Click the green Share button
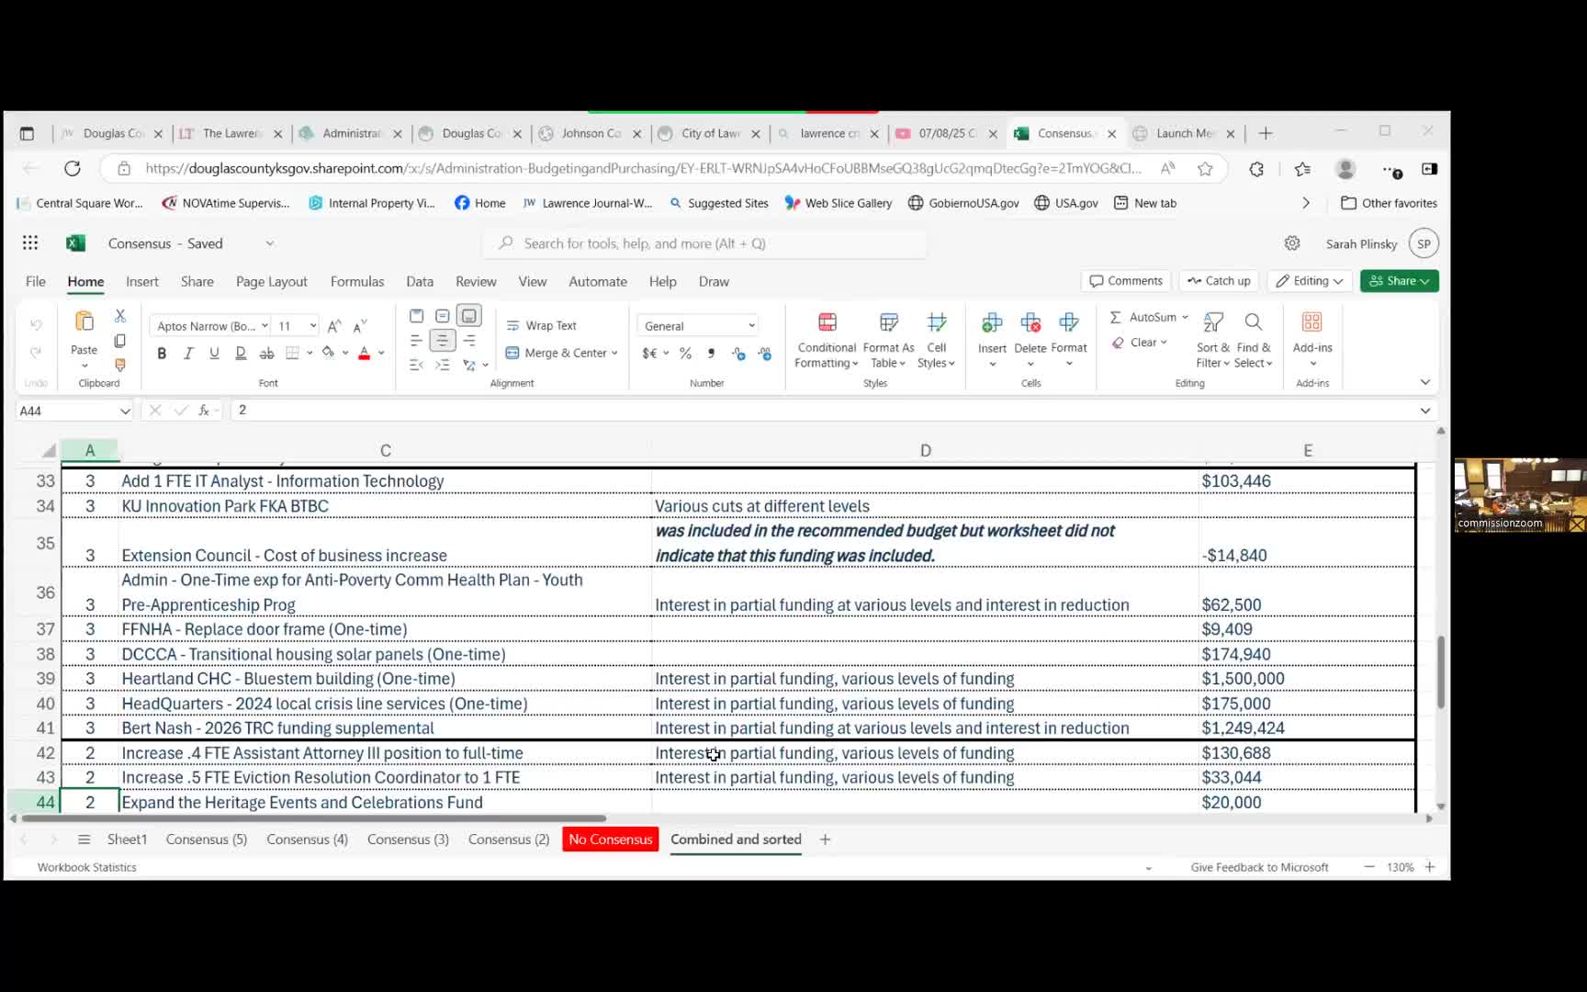 click(1399, 281)
